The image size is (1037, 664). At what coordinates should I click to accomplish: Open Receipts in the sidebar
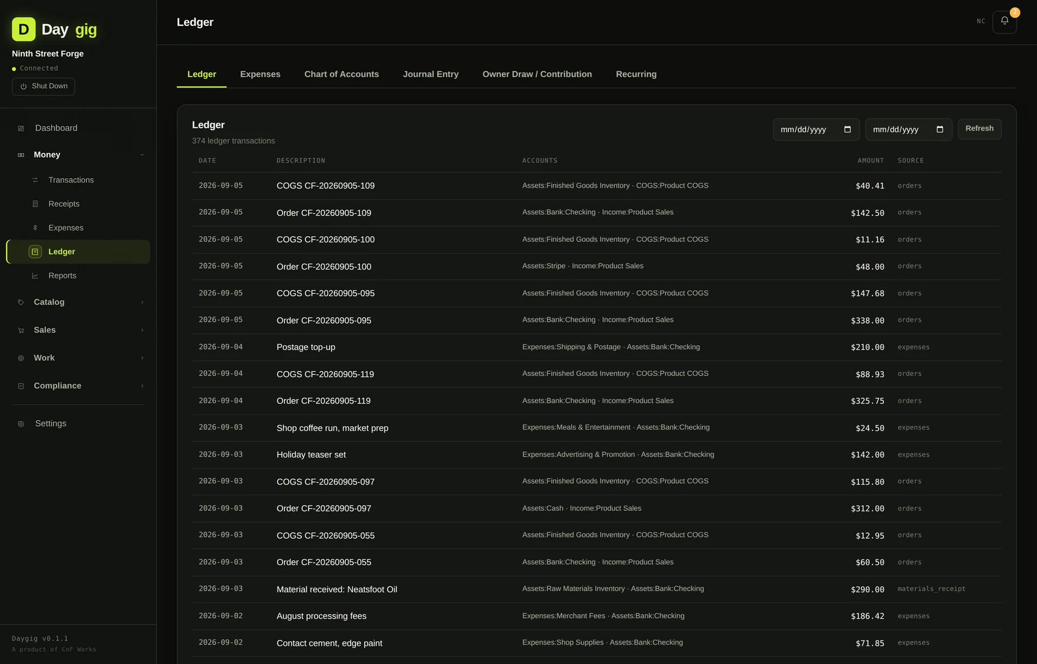78,204
